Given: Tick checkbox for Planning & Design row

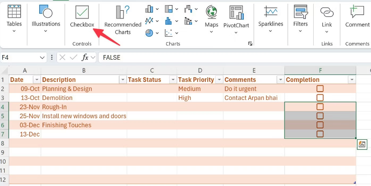Looking at the screenshot, I should [x=320, y=89].
